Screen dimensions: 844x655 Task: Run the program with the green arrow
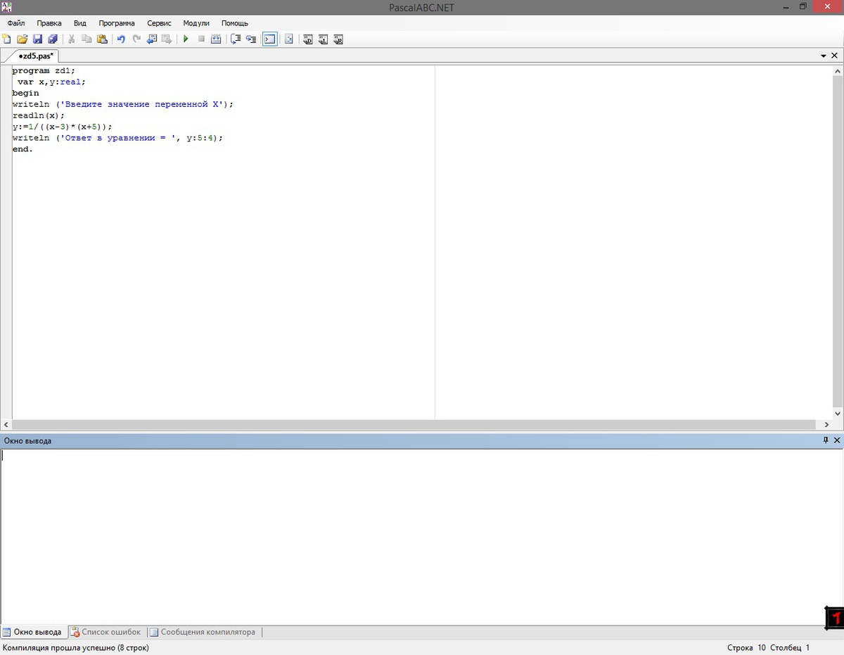186,39
